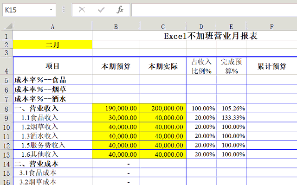Open the Name Box dropdown arrow
Viewport: 297px width, 185px height.
(51, 9)
